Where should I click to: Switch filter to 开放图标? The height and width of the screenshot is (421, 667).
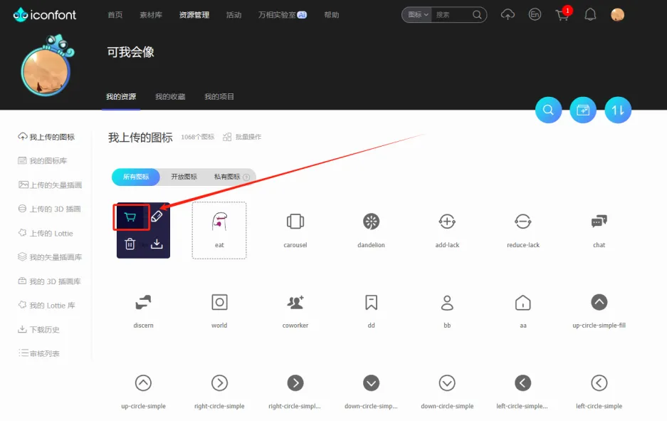(184, 177)
